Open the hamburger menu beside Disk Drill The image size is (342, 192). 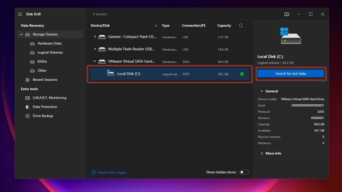pos(20,14)
